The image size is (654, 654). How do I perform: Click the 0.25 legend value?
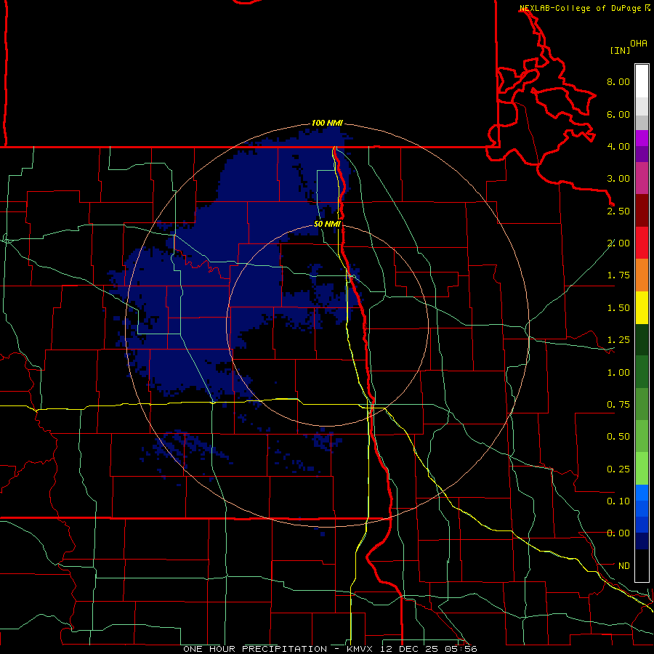pyautogui.click(x=618, y=469)
